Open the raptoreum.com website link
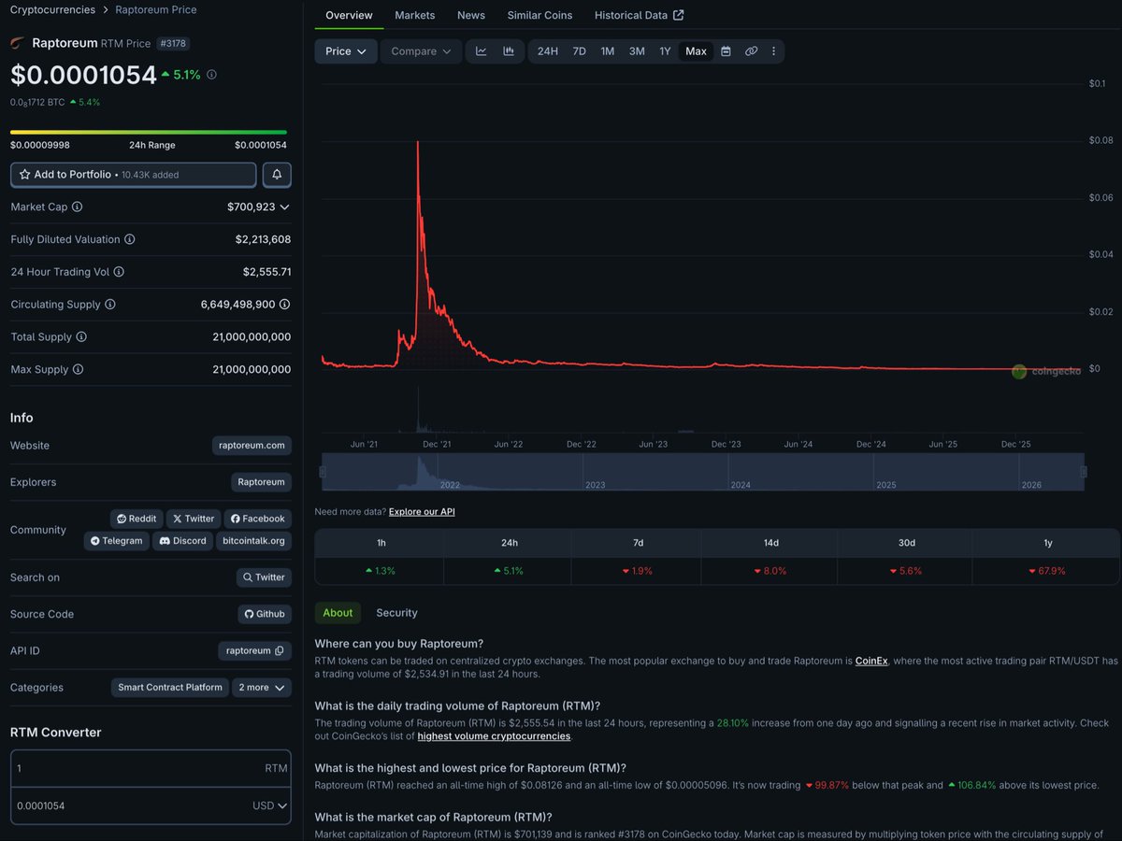Image resolution: width=1122 pixels, height=841 pixels. click(252, 446)
